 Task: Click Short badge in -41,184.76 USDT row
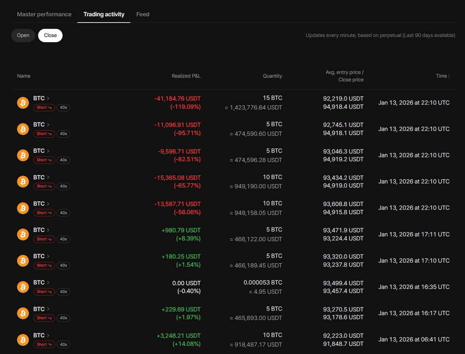pyautogui.click(x=44, y=107)
